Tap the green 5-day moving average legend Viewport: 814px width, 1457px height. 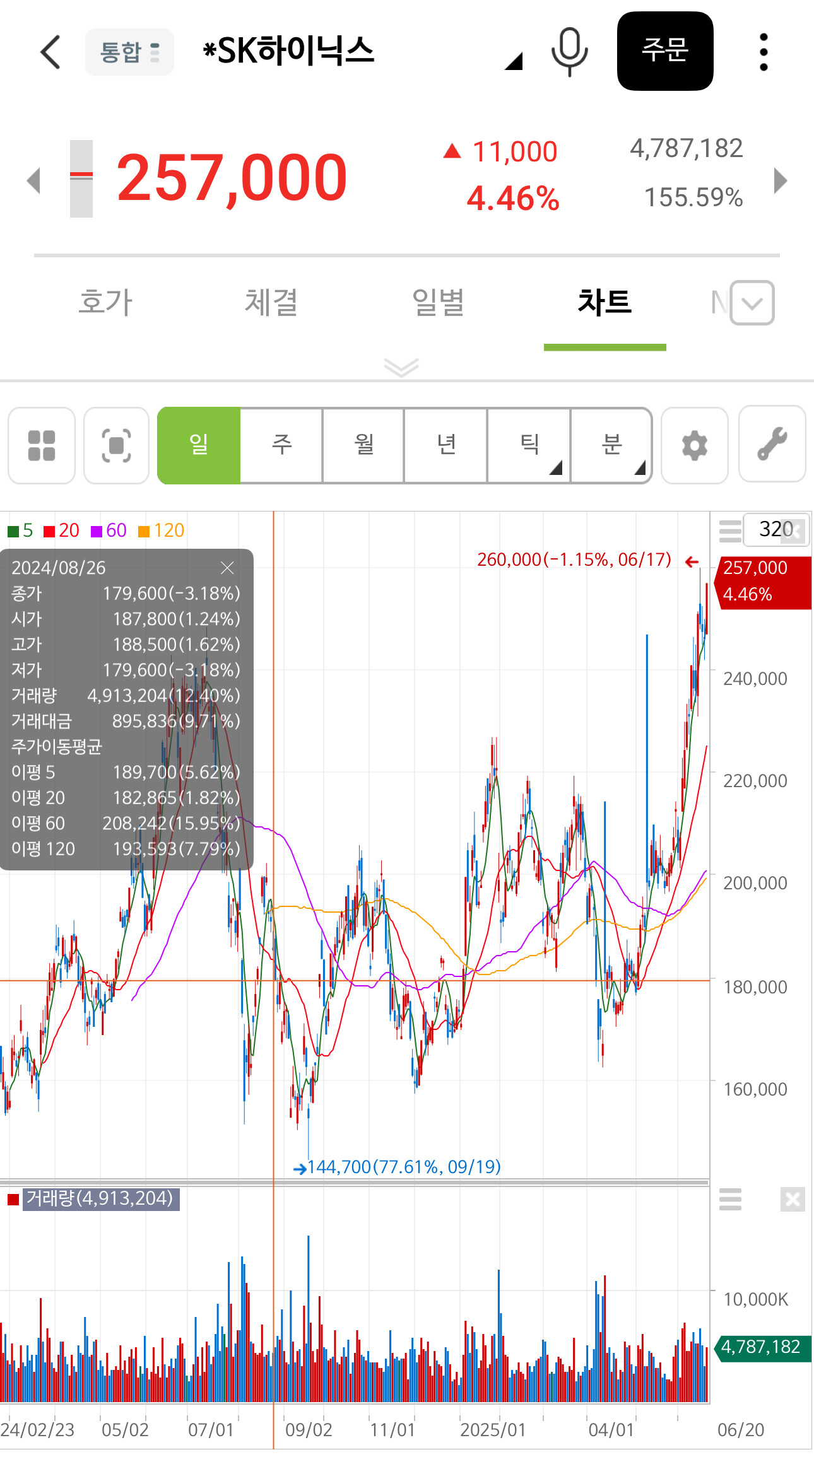click(x=20, y=530)
